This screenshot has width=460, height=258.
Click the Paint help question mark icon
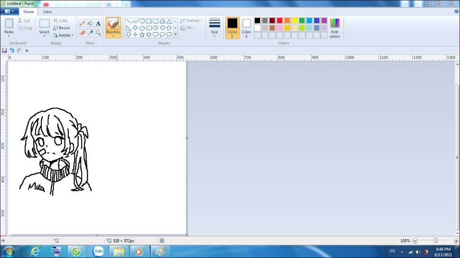click(456, 11)
